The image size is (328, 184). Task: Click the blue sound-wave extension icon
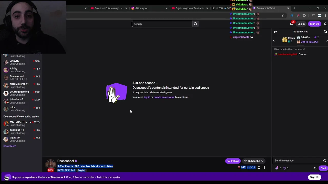292,16
